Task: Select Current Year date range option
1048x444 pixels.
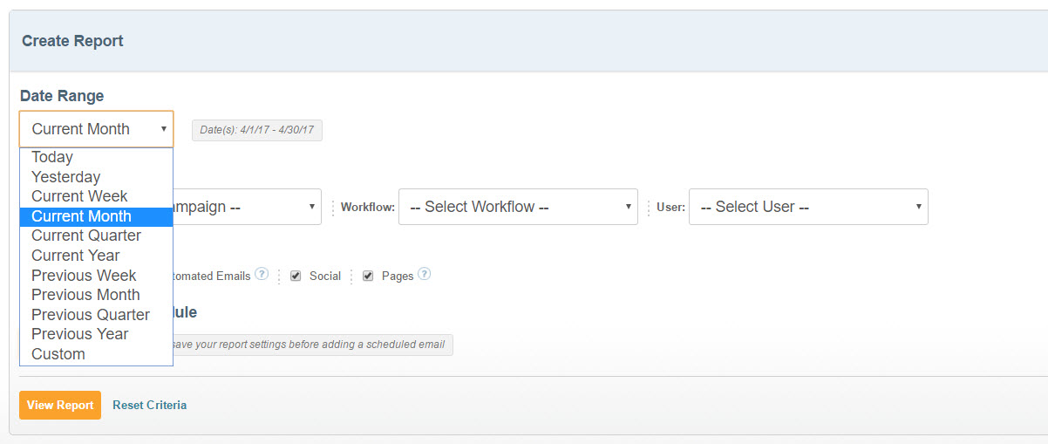Action: (x=96, y=256)
